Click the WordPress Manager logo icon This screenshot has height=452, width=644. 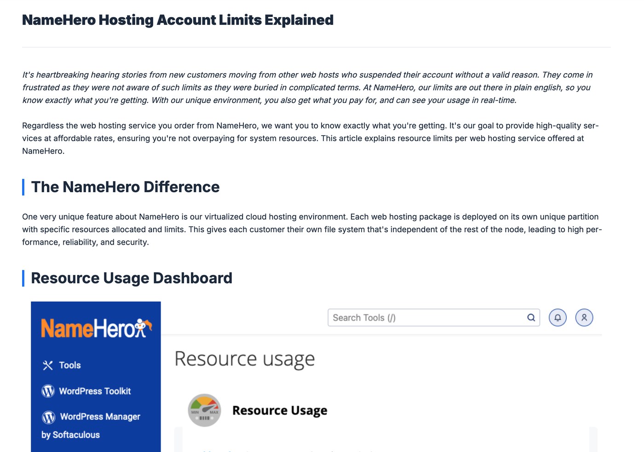coord(48,417)
